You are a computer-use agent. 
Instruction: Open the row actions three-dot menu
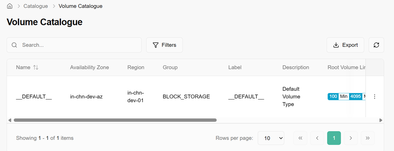point(374,97)
